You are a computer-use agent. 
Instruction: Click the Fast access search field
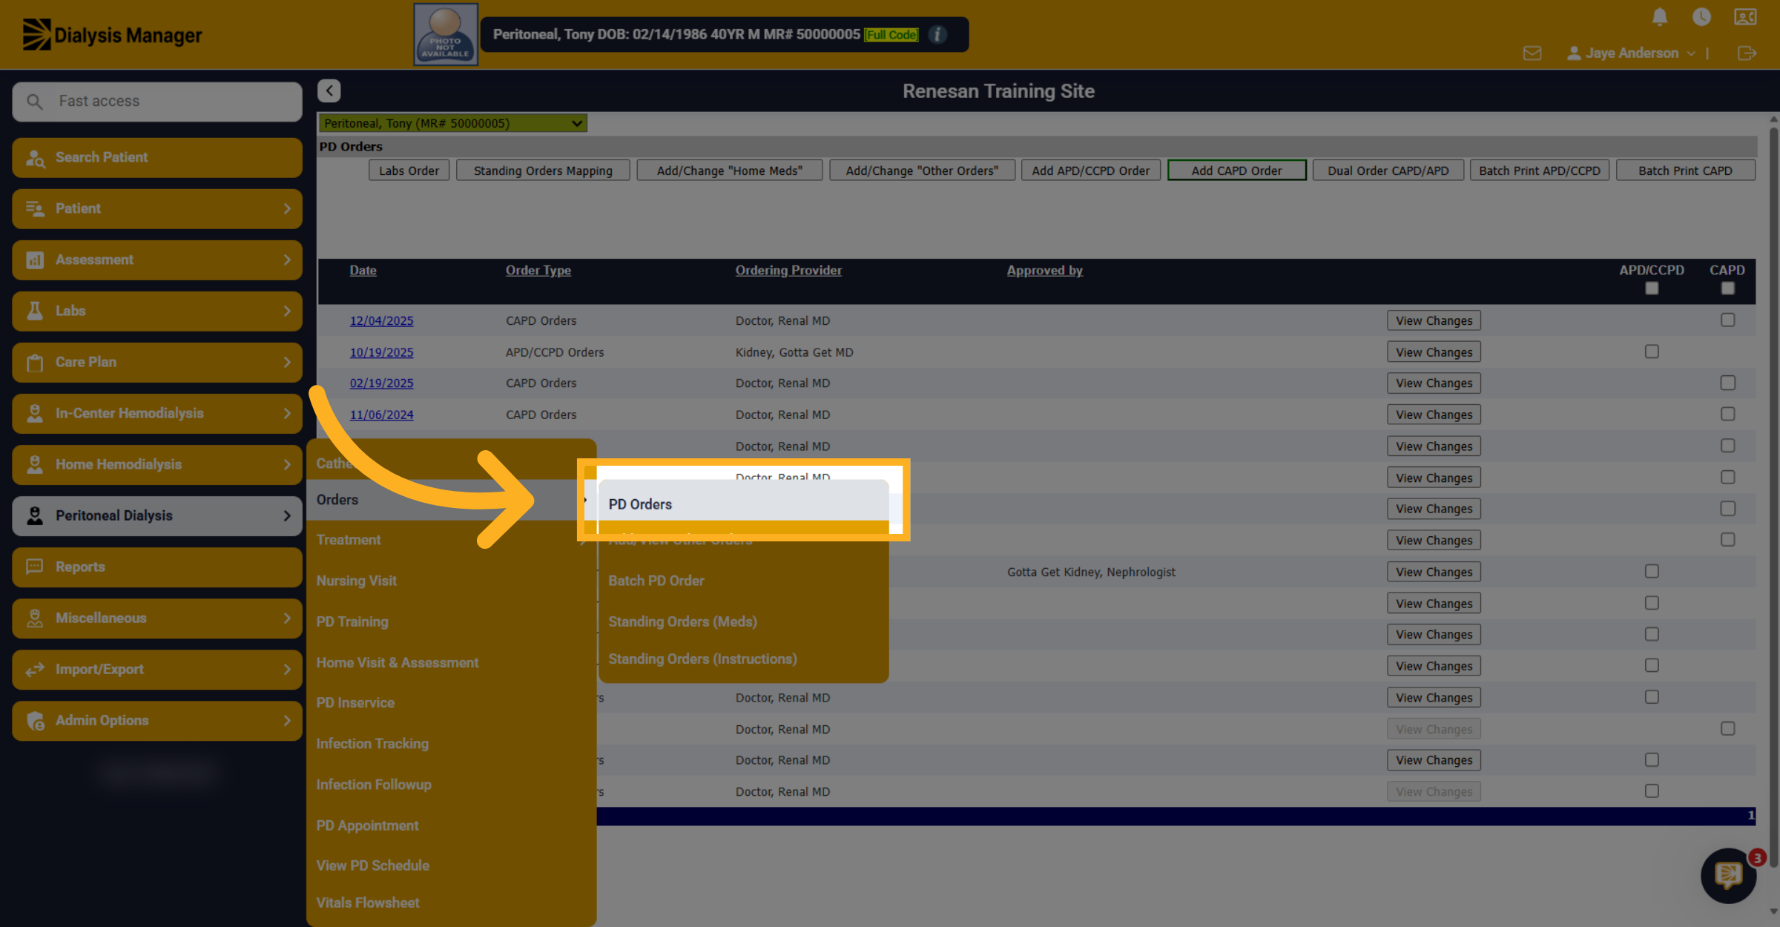157,102
